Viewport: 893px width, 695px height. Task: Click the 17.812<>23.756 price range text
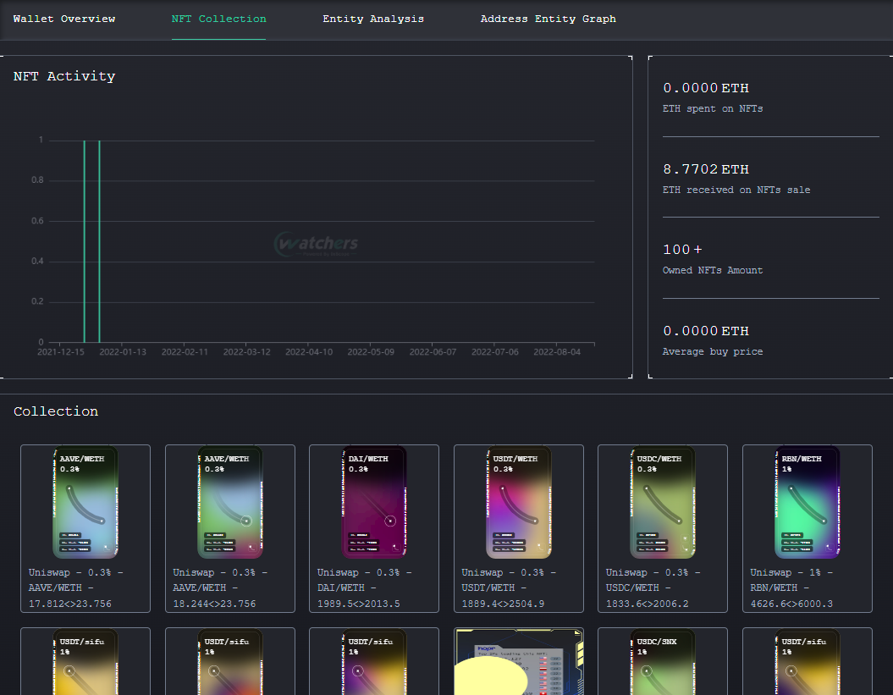pyautogui.click(x=70, y=604)
